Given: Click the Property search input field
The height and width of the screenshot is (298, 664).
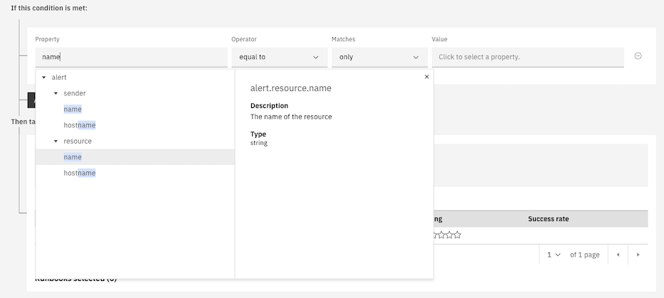Looking at the screenshot, I should click(x=131, y=57).
